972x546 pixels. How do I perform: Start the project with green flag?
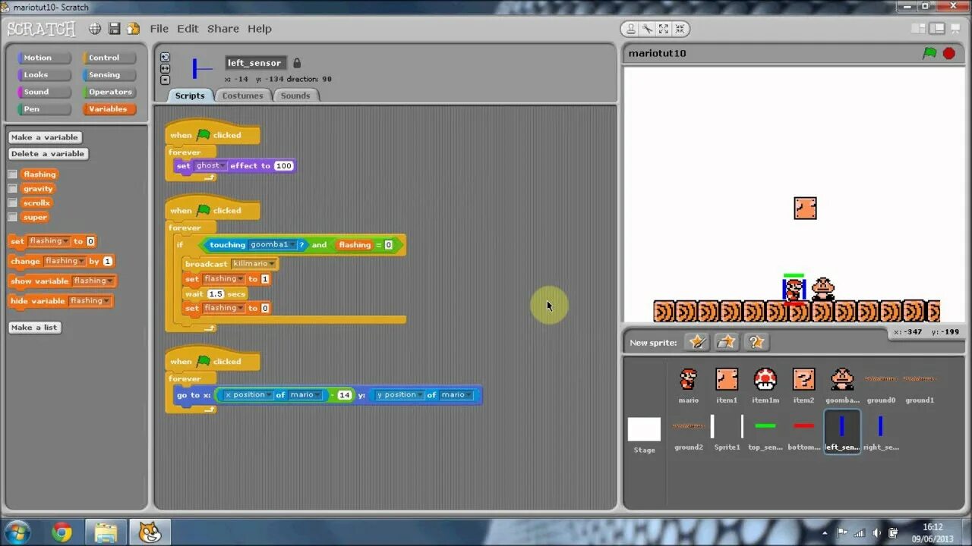pyautogui.click(x=929, y=53)
